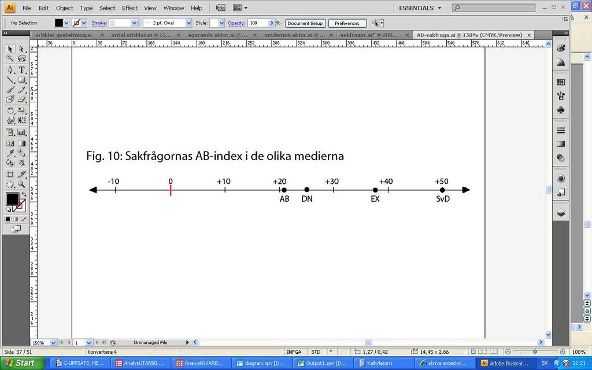Select the Pen tool

pos(10,70)
